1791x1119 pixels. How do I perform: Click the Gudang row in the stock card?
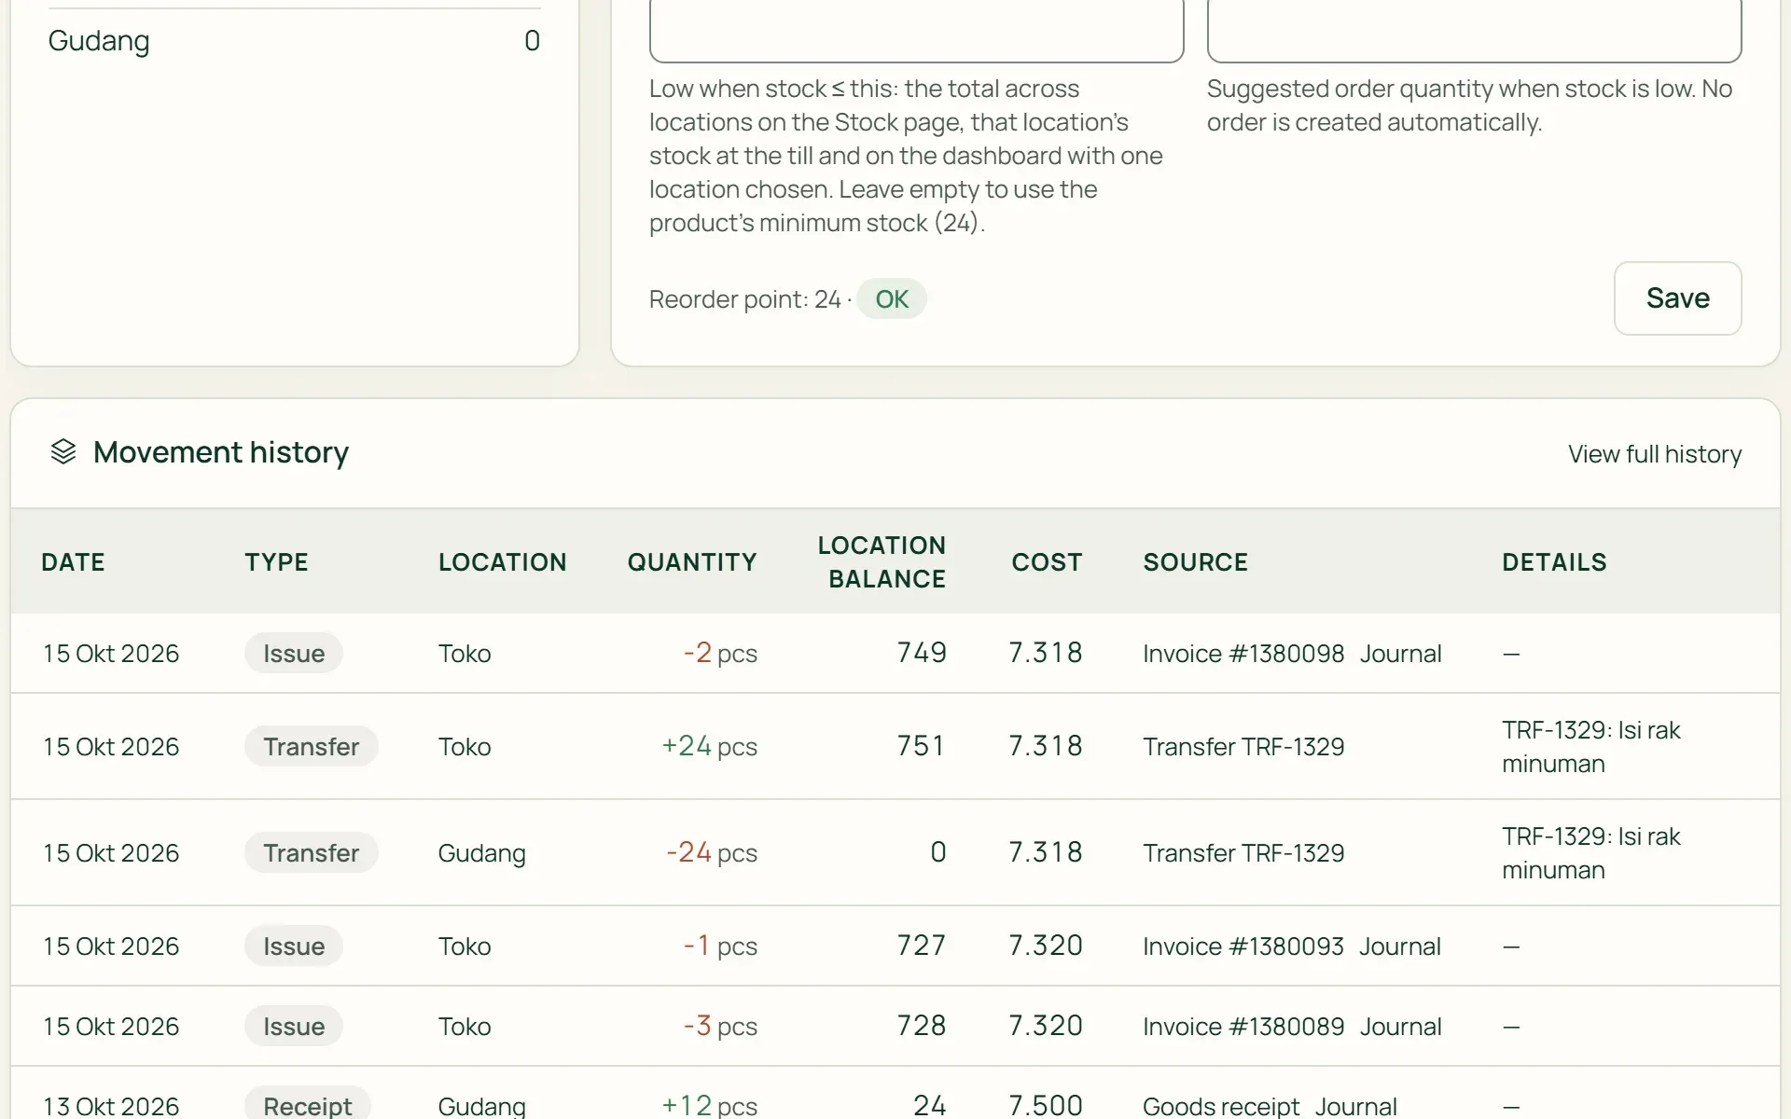tap(294, 41)
